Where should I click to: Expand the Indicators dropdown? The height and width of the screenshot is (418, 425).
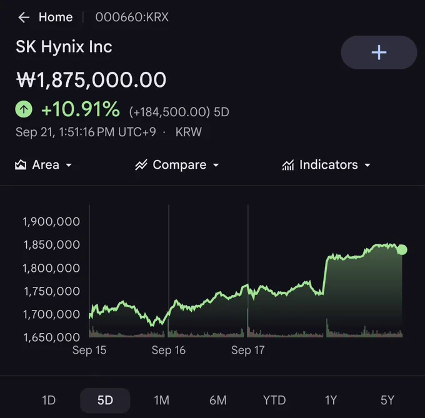point(326,165)
